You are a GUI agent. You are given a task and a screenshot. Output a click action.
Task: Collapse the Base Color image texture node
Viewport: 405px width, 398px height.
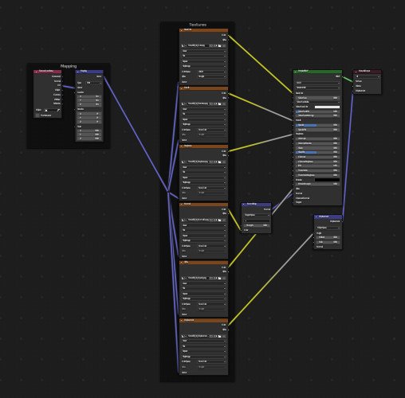[x=182, y=30]
